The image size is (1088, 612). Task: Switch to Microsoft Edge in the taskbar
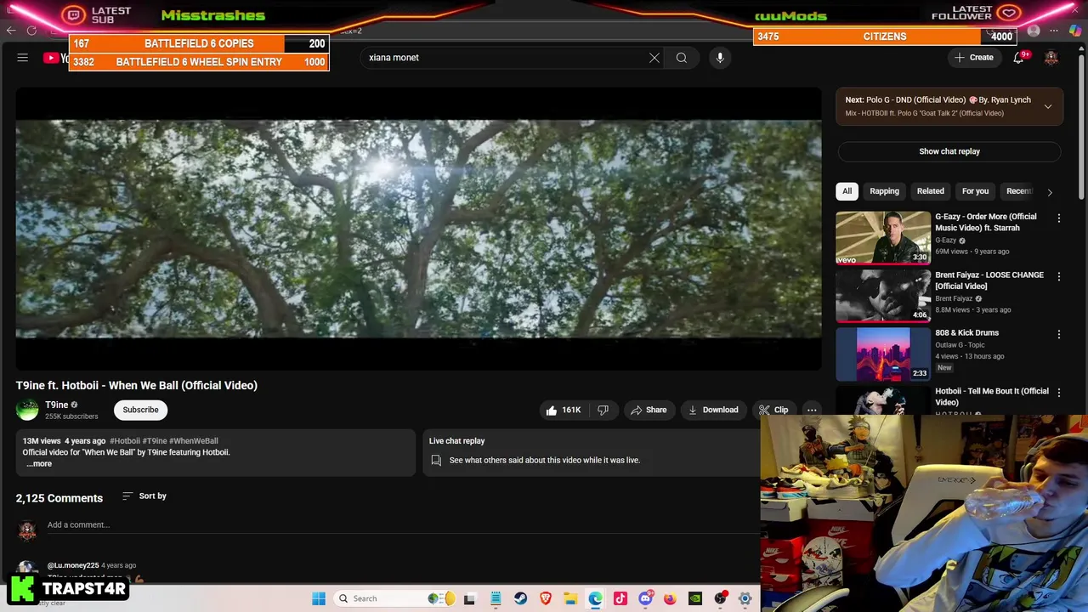coord(595,598)
